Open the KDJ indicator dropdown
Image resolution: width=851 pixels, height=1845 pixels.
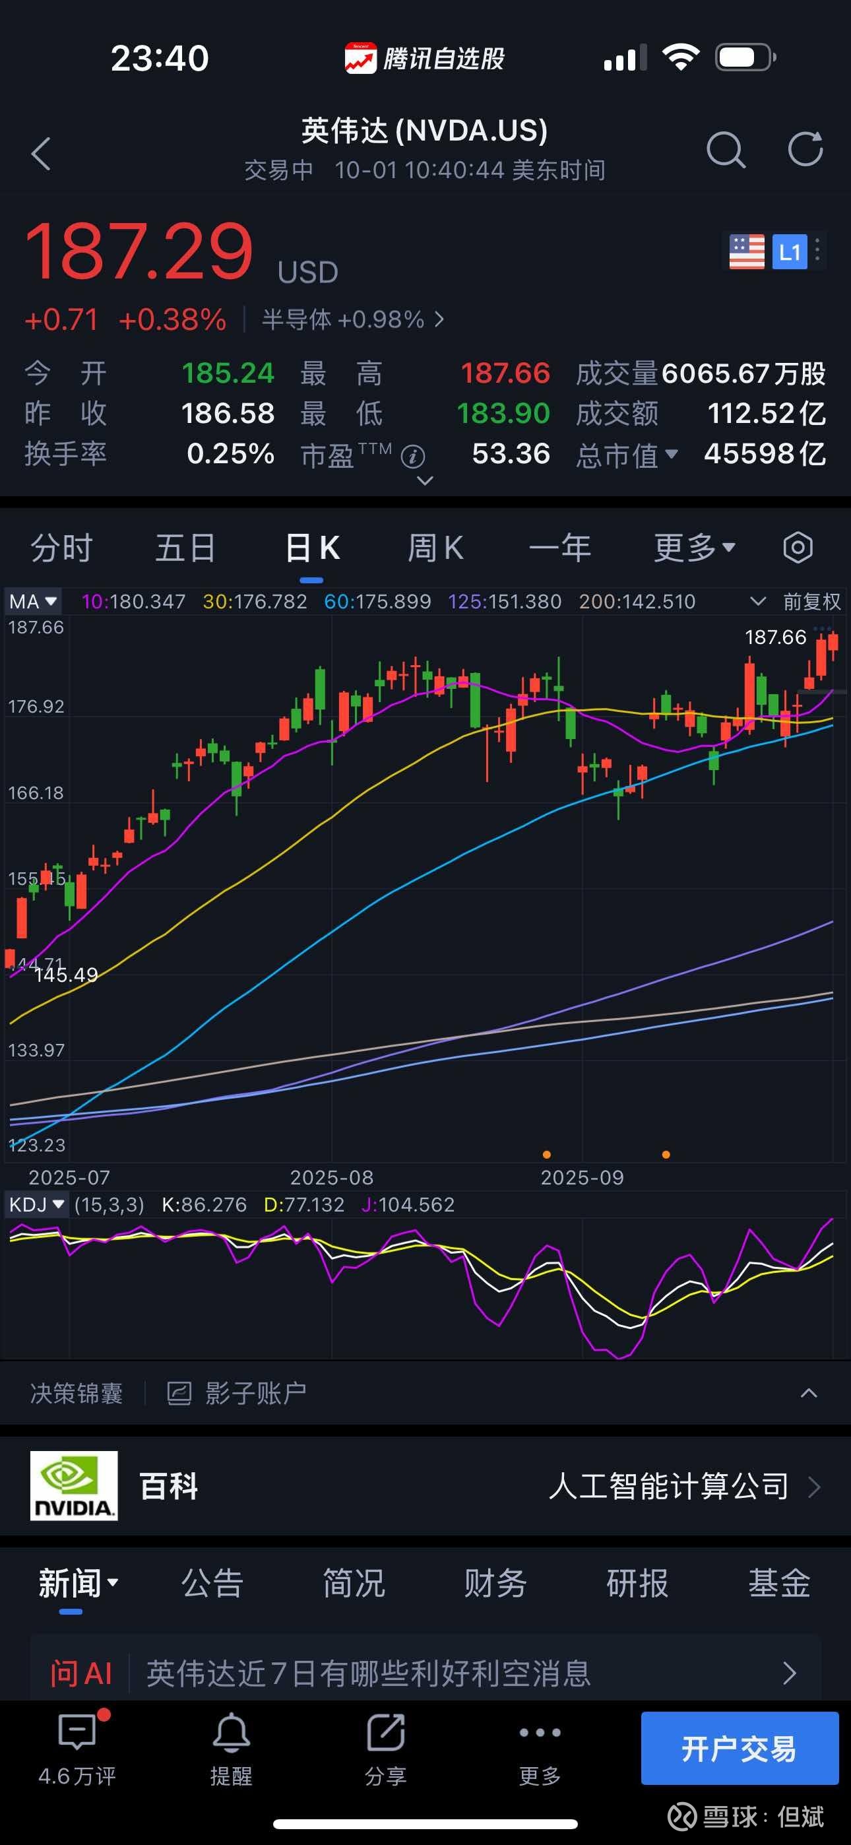[x=37, y=1205]
